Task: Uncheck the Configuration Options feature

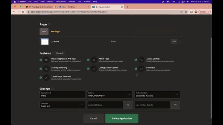Action: pos(88,69)
